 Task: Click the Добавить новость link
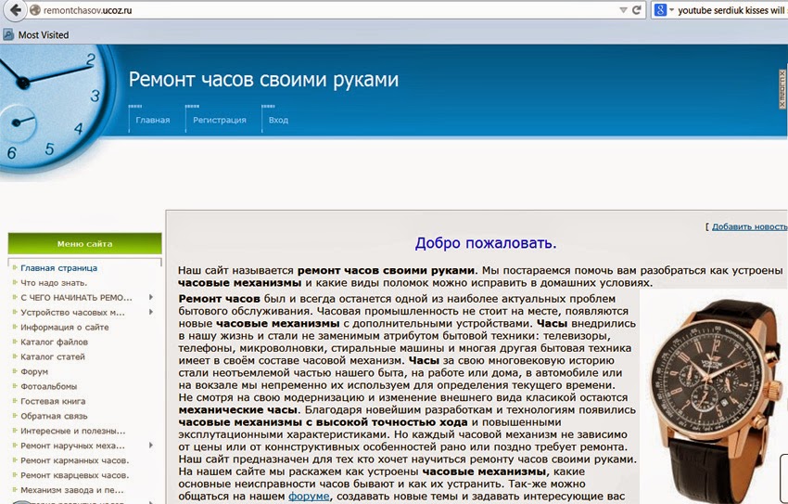pyautogui.click(x=749, y=226)
